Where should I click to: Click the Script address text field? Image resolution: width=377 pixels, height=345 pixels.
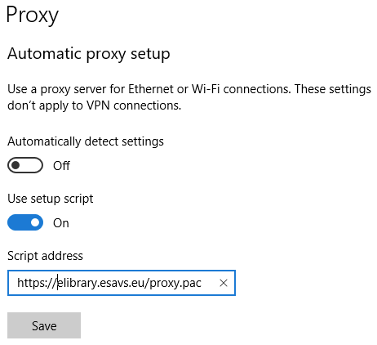click(122, 283)
